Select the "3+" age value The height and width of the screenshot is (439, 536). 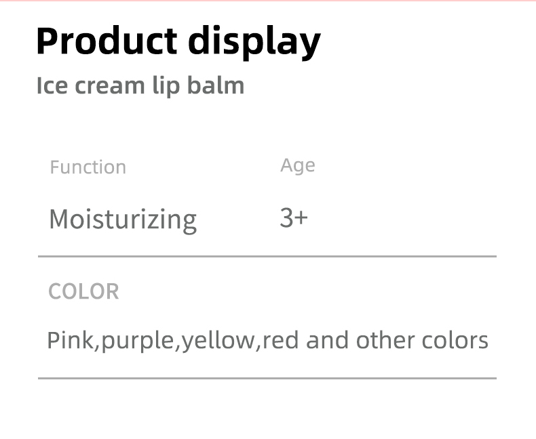pyautogui.click(x=293, y=218)
